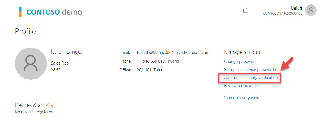This screenshot has width=331, height=139.
Task: Open the Change password link
Action: click(x=240, y=62)
